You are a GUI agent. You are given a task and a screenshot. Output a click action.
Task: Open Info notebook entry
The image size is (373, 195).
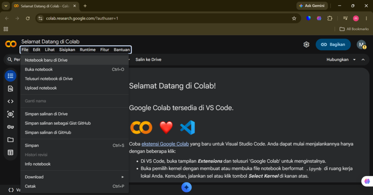coord(74,164)
